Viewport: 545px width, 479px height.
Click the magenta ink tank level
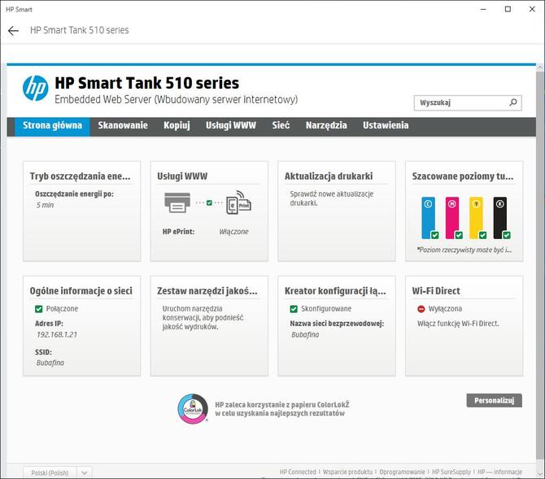click(x=452, y=218)
